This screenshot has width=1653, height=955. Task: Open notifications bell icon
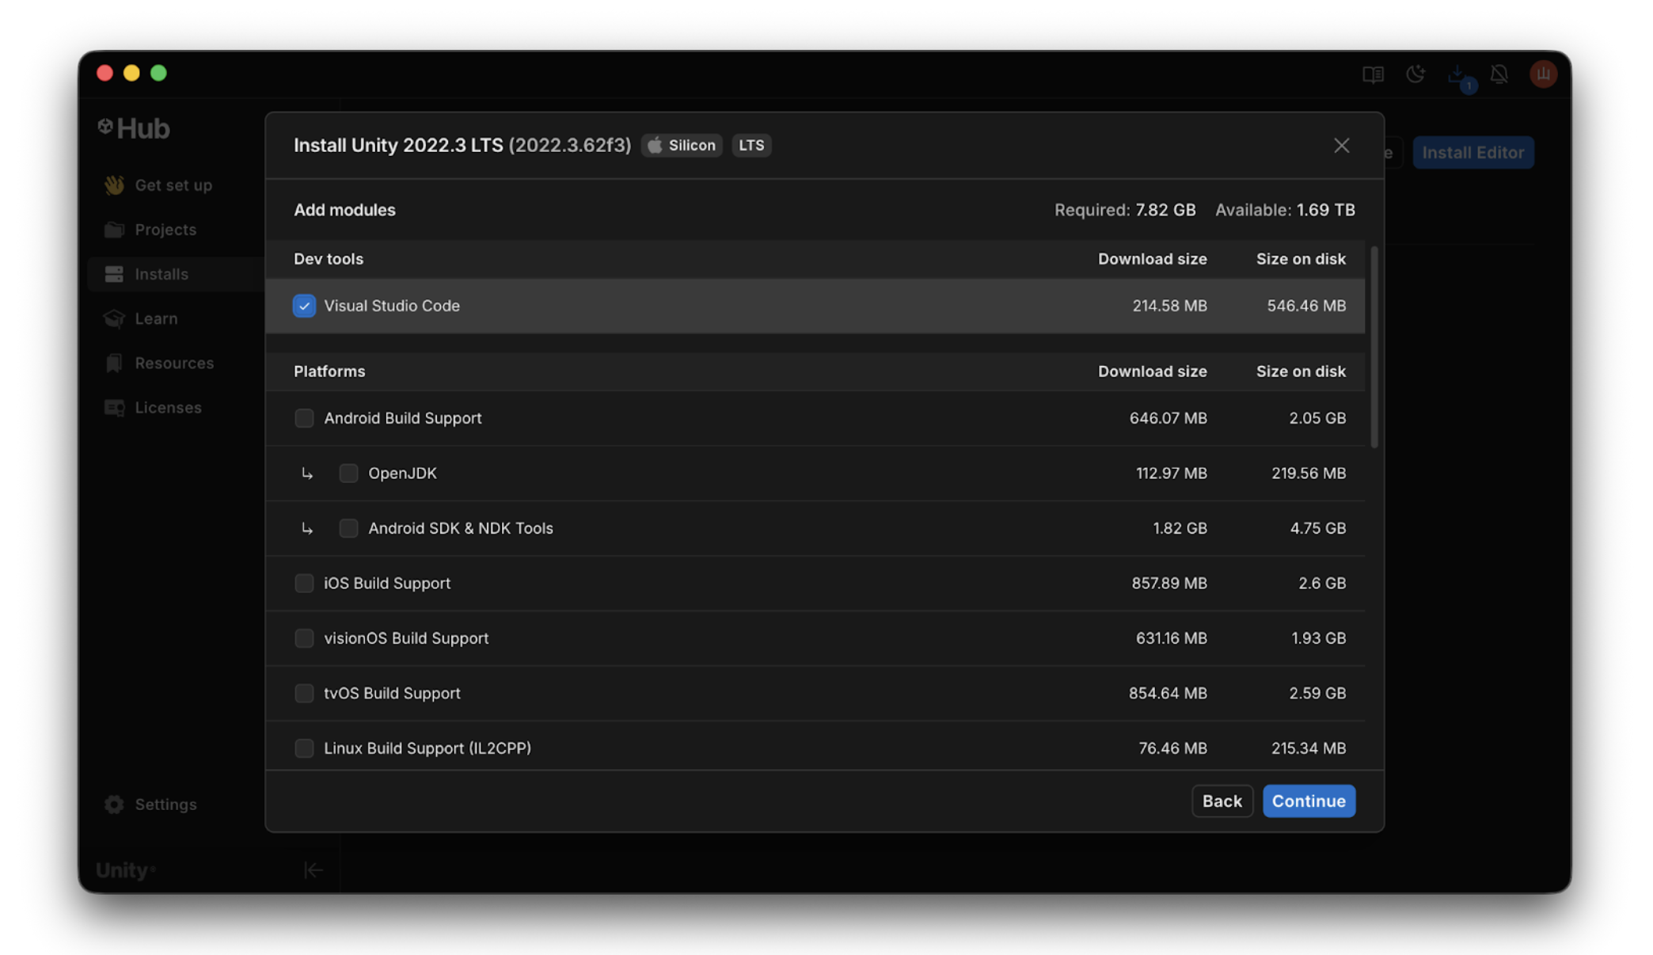[1499, 74]
